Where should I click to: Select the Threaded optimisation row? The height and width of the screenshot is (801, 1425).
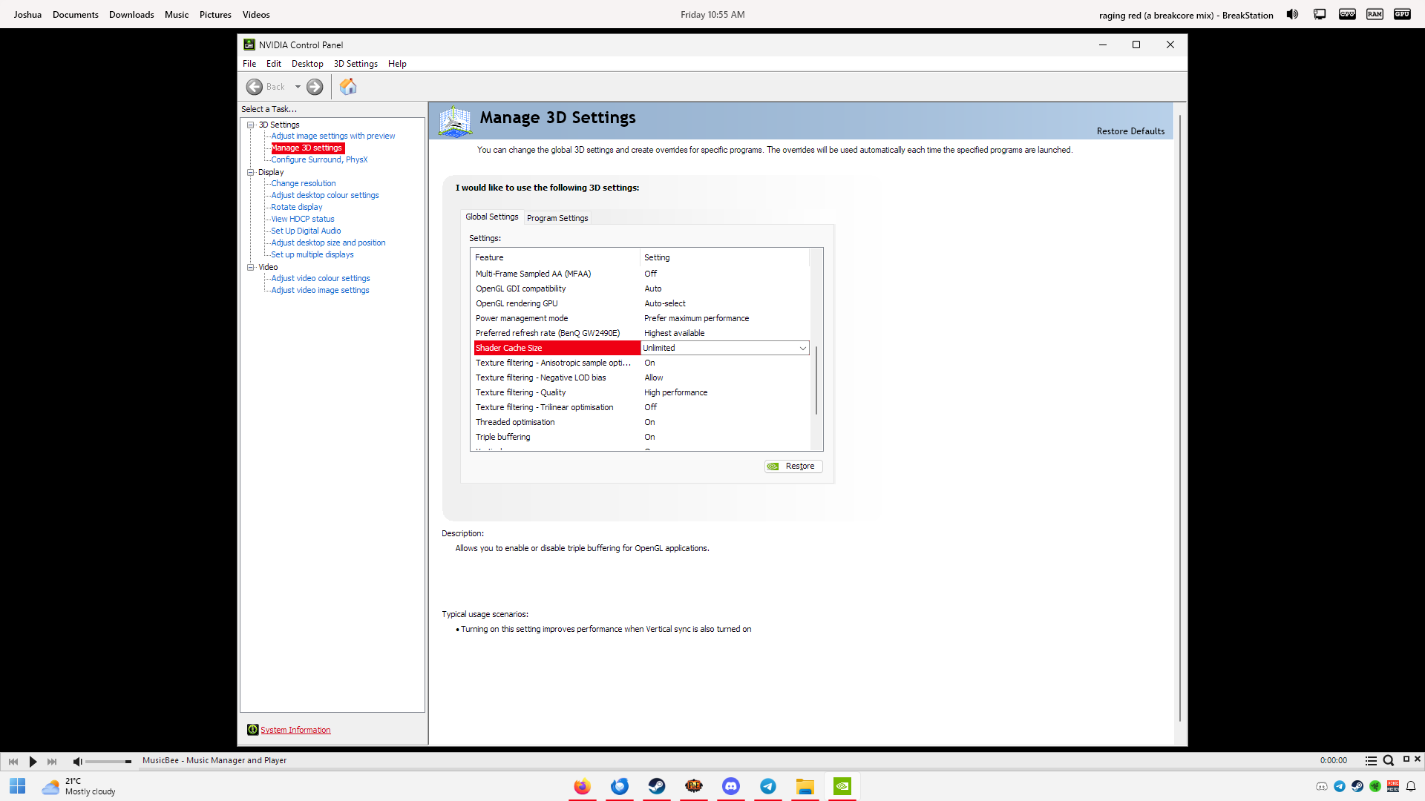coord(641,422)
